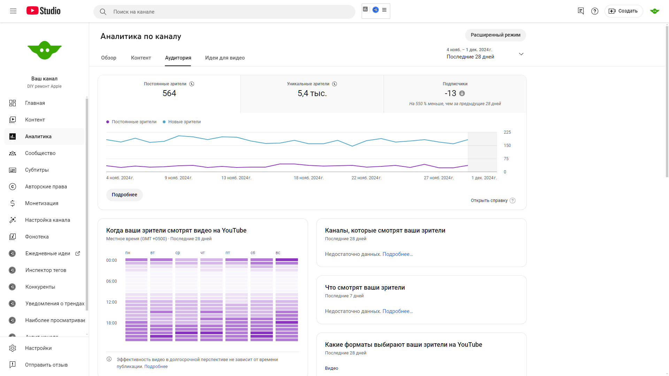Click the 564 returning viewers value
The image size is (669, 376).
point(169,93)
